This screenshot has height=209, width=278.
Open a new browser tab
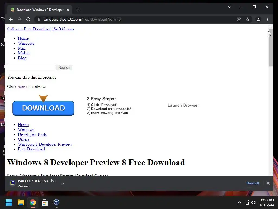click(78, 10)
